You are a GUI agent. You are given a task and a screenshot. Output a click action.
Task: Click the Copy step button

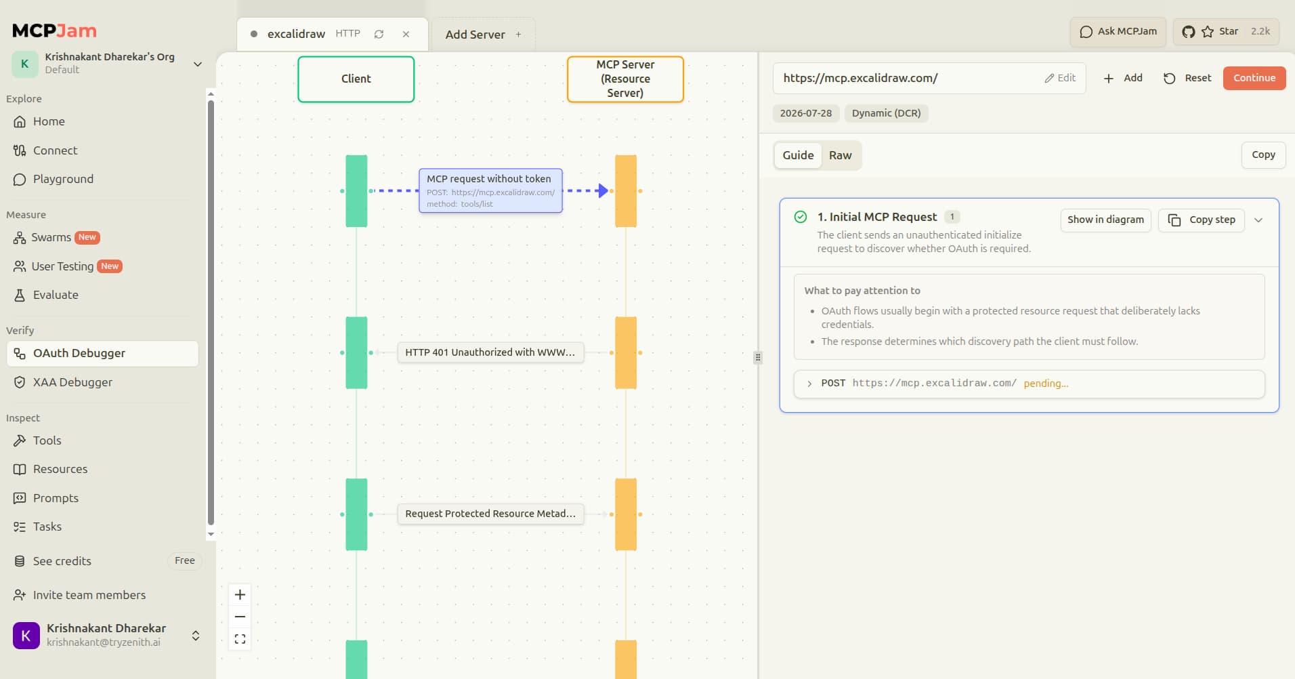click(x=1202, y=220)
